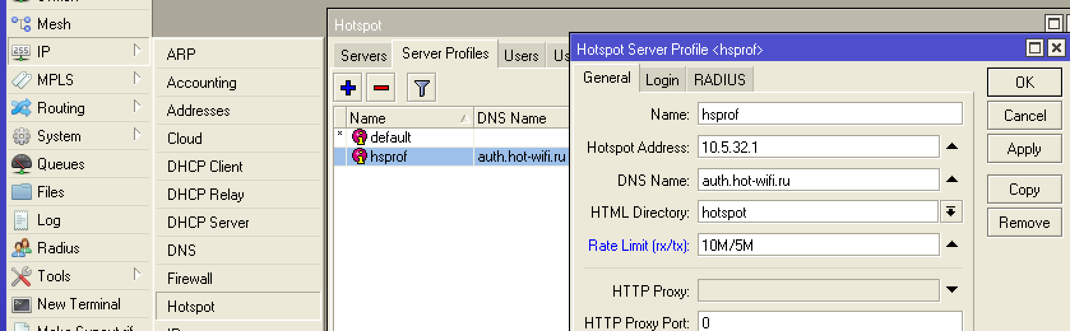Open Cloud from the IP submenu
This screenshot has width=1070, height=331.
pos(238,139)
